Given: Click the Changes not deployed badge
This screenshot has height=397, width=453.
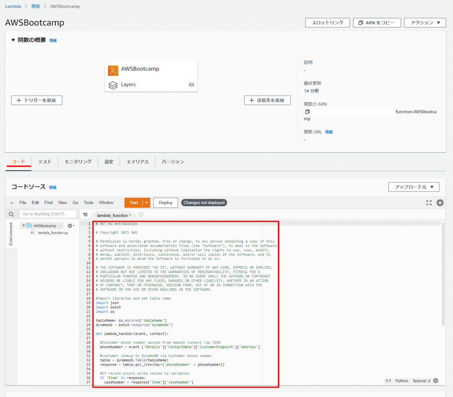Looking at the screenshot, I should coord(204,203).
